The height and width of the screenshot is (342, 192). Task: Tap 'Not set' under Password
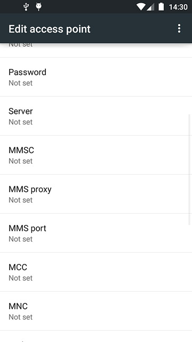point(20,83)
